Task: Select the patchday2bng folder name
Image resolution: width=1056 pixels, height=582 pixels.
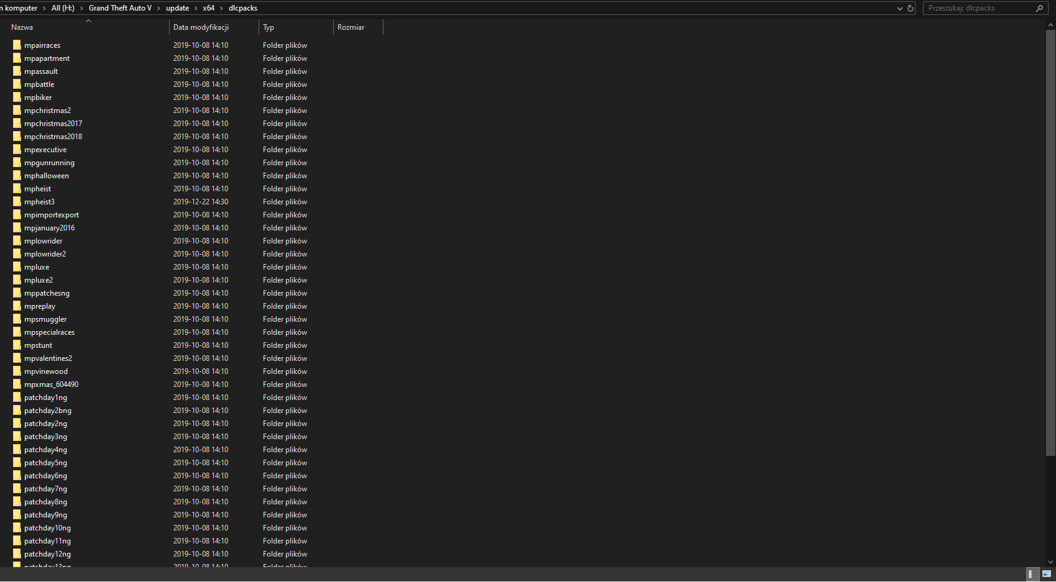Action: tap(48, 411)
